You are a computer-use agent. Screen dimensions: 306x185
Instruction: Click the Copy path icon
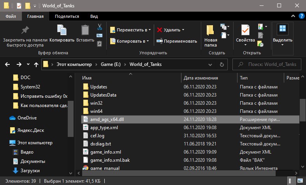[100, 36]
